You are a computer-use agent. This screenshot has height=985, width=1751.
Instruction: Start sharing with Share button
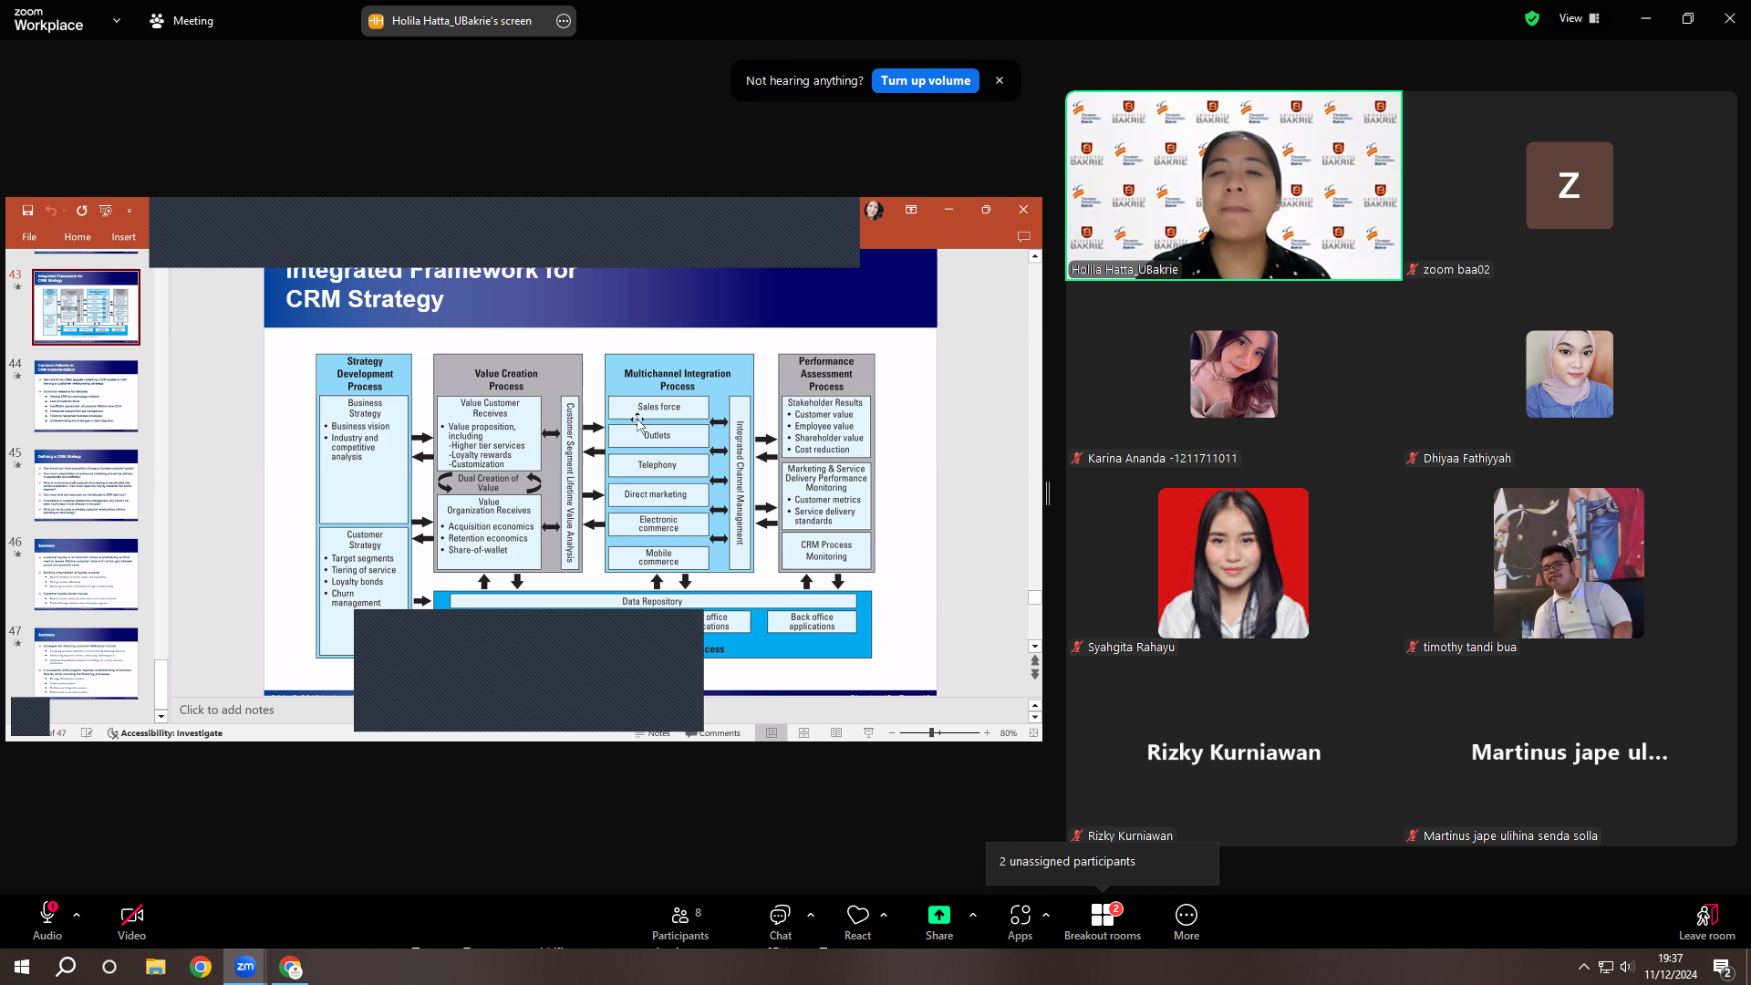coord(939,921)
